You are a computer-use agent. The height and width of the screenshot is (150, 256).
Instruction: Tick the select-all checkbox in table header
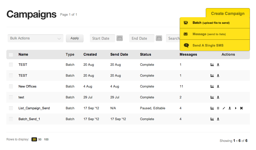click(x=11, y=55)
